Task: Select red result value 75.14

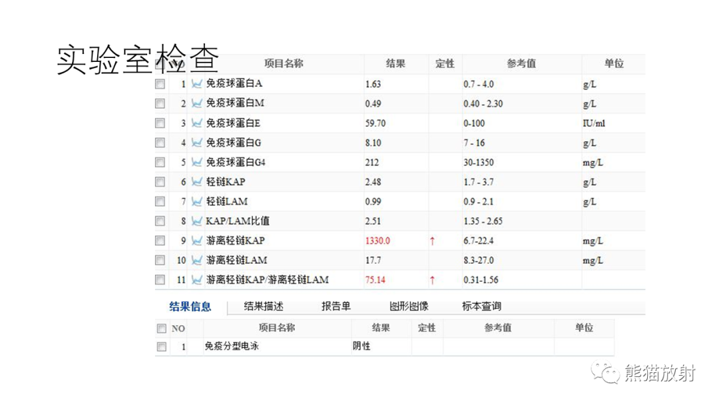Action: pyautogui.click(x=375, y=280)
